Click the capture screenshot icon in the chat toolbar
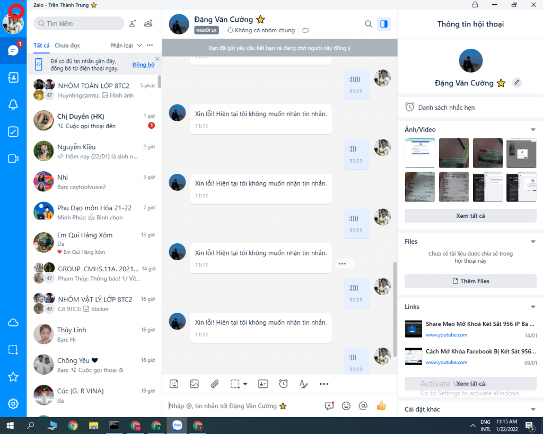 coord(235,384)
